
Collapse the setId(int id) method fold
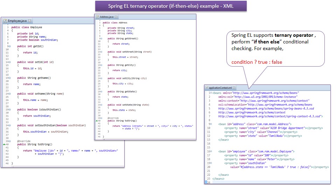click(x=10, y=62)
